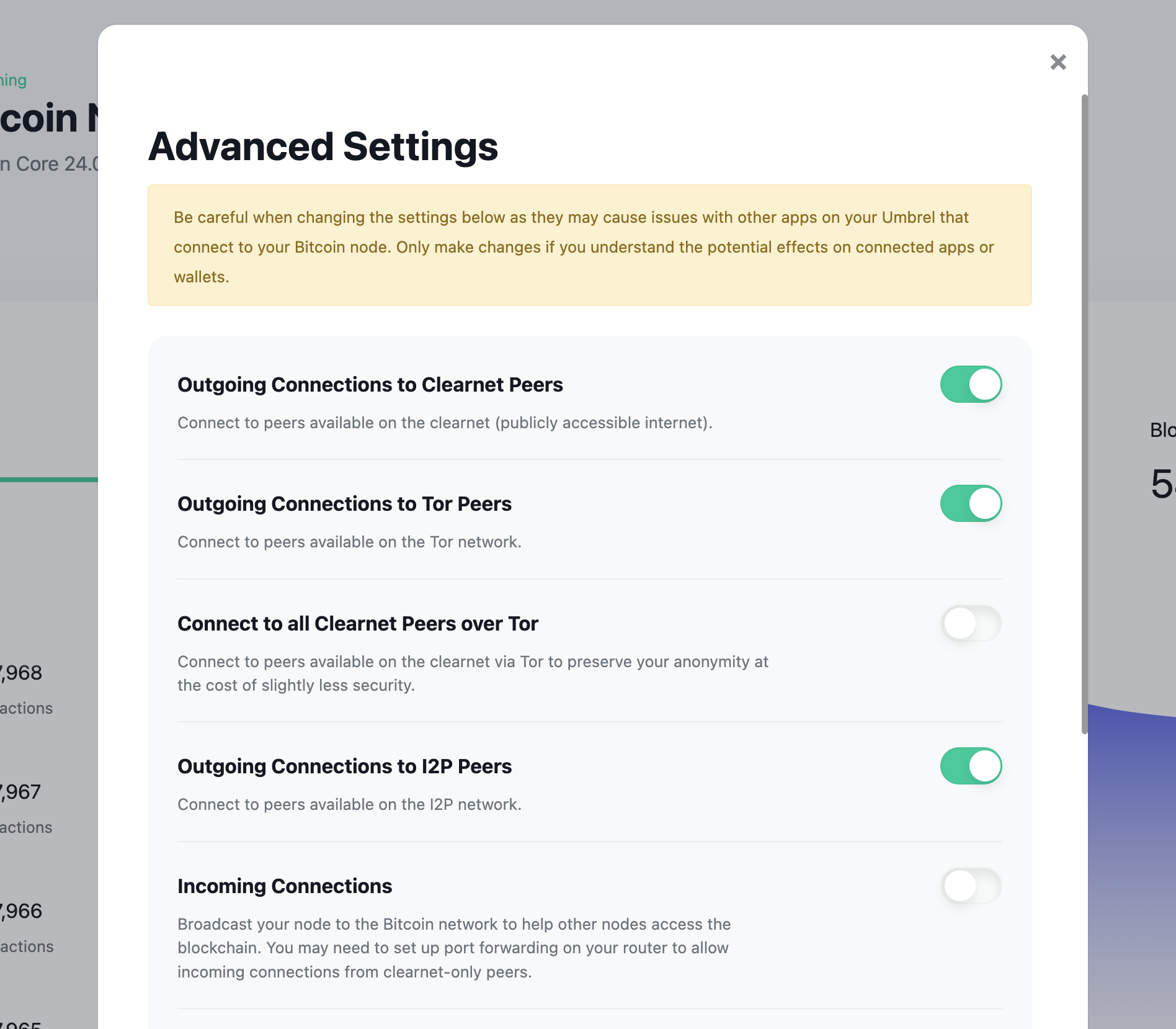Click the Outgoing Connections to Clearnet Peers heading
The image size is (1176, 1029).
coord(370,384)
